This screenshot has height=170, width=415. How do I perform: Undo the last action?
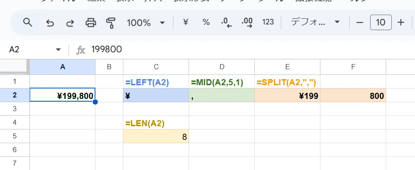pyautogui.click(x=50, y=23)
